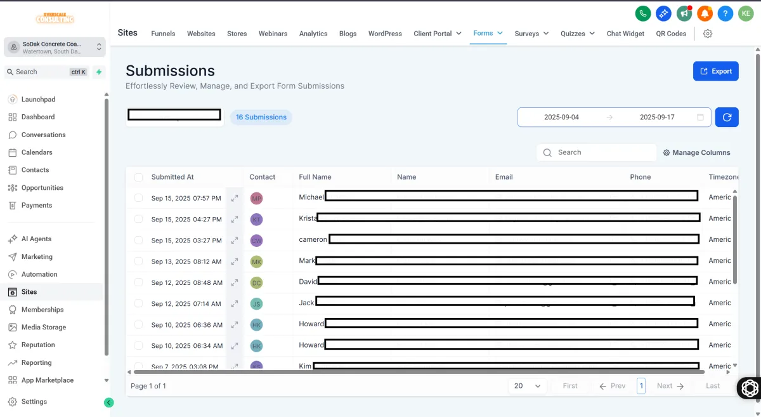761x417 pixels.
Task: Open Settings in the sidebar
Action: tap(34, 402)
